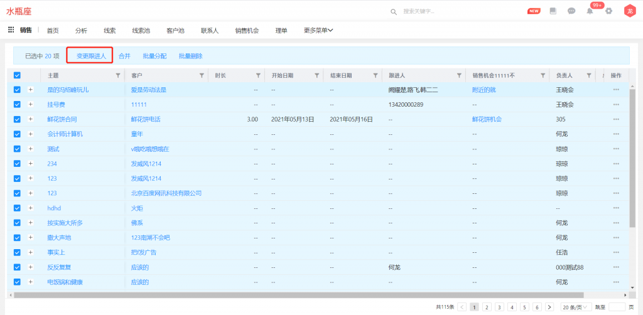
Task: Click the filter icon on 主题 column
Action: pyautogui.click(x=118, y=75)
